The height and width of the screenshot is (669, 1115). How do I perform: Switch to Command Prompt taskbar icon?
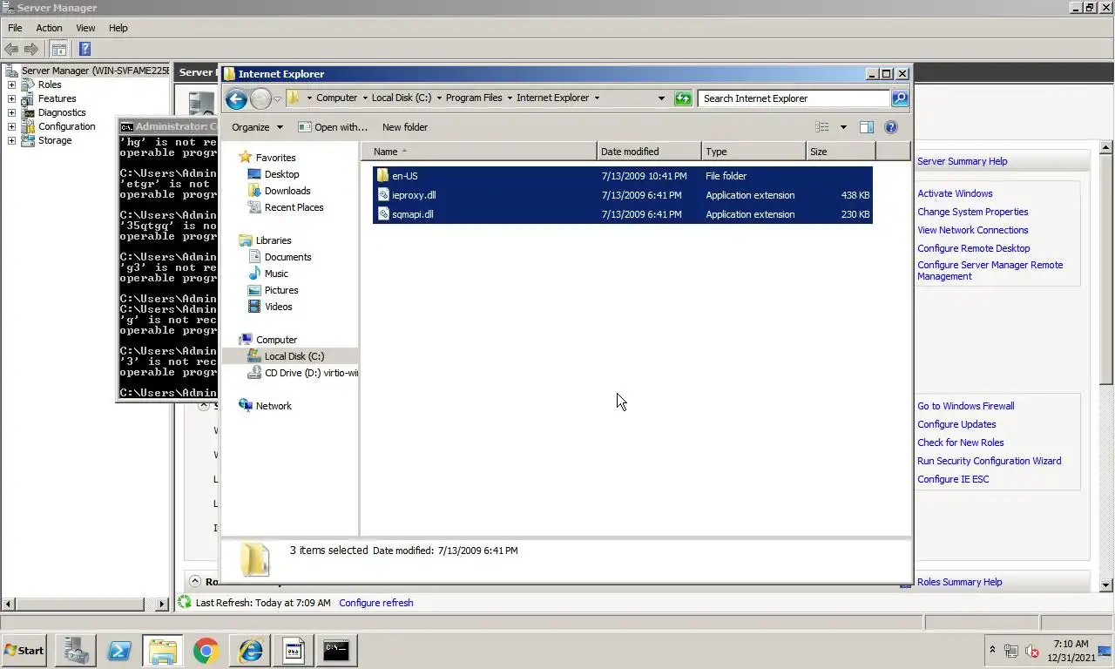pyautogui.click(x=336, y=651)
